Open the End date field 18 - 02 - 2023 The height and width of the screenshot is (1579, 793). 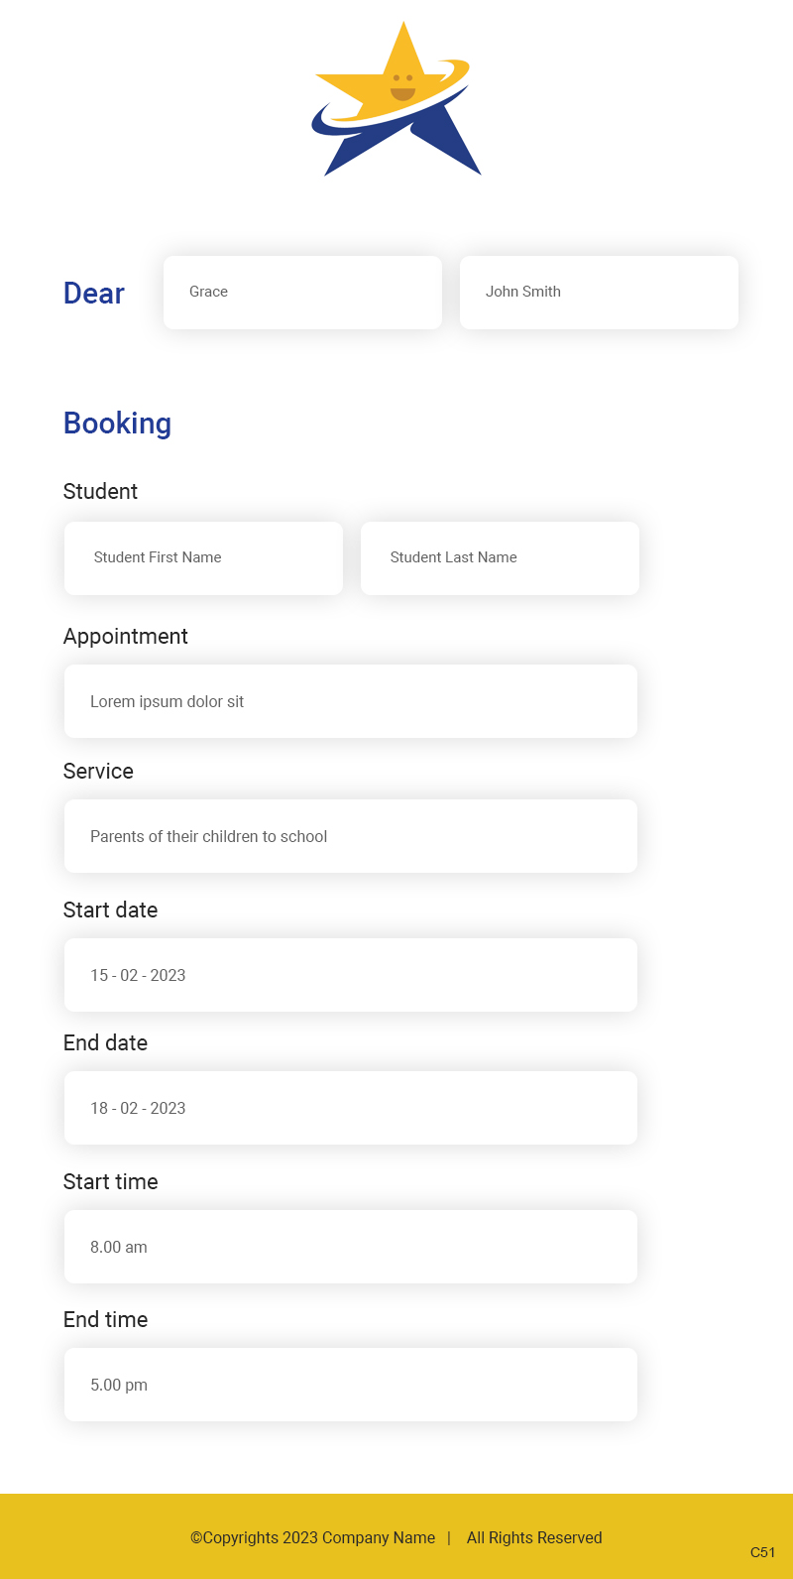(350, 1108)
